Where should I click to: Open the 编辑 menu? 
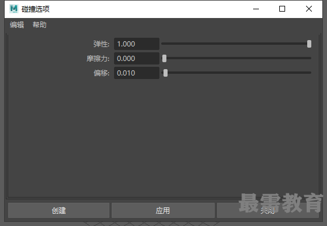click(17, 25)
